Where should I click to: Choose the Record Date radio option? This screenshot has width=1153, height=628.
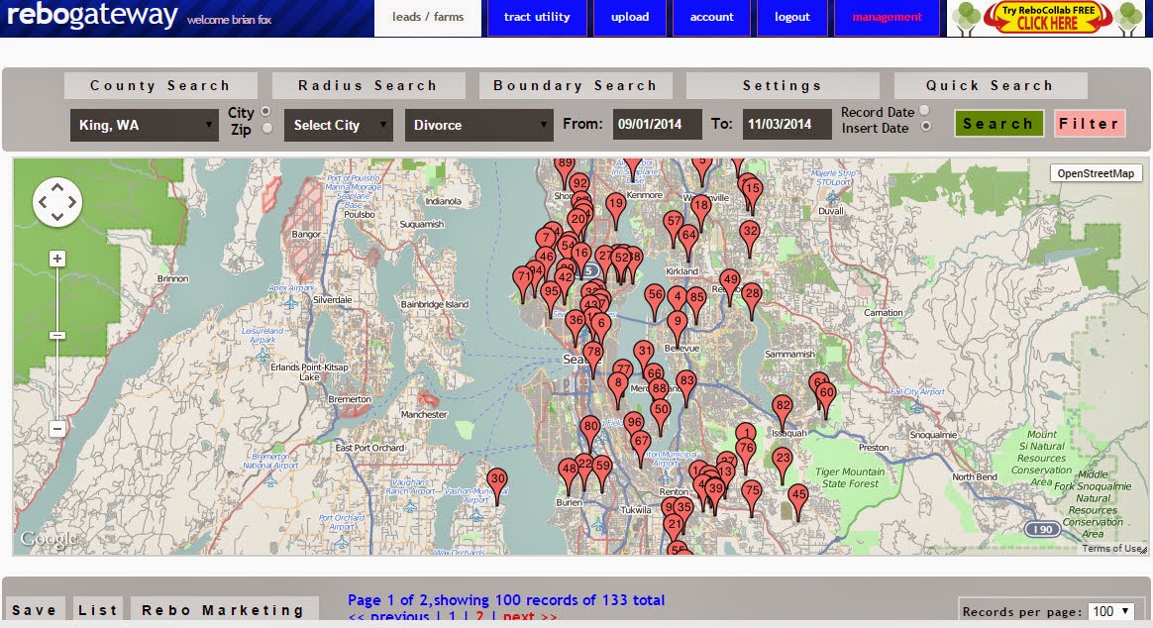(924, 110)
